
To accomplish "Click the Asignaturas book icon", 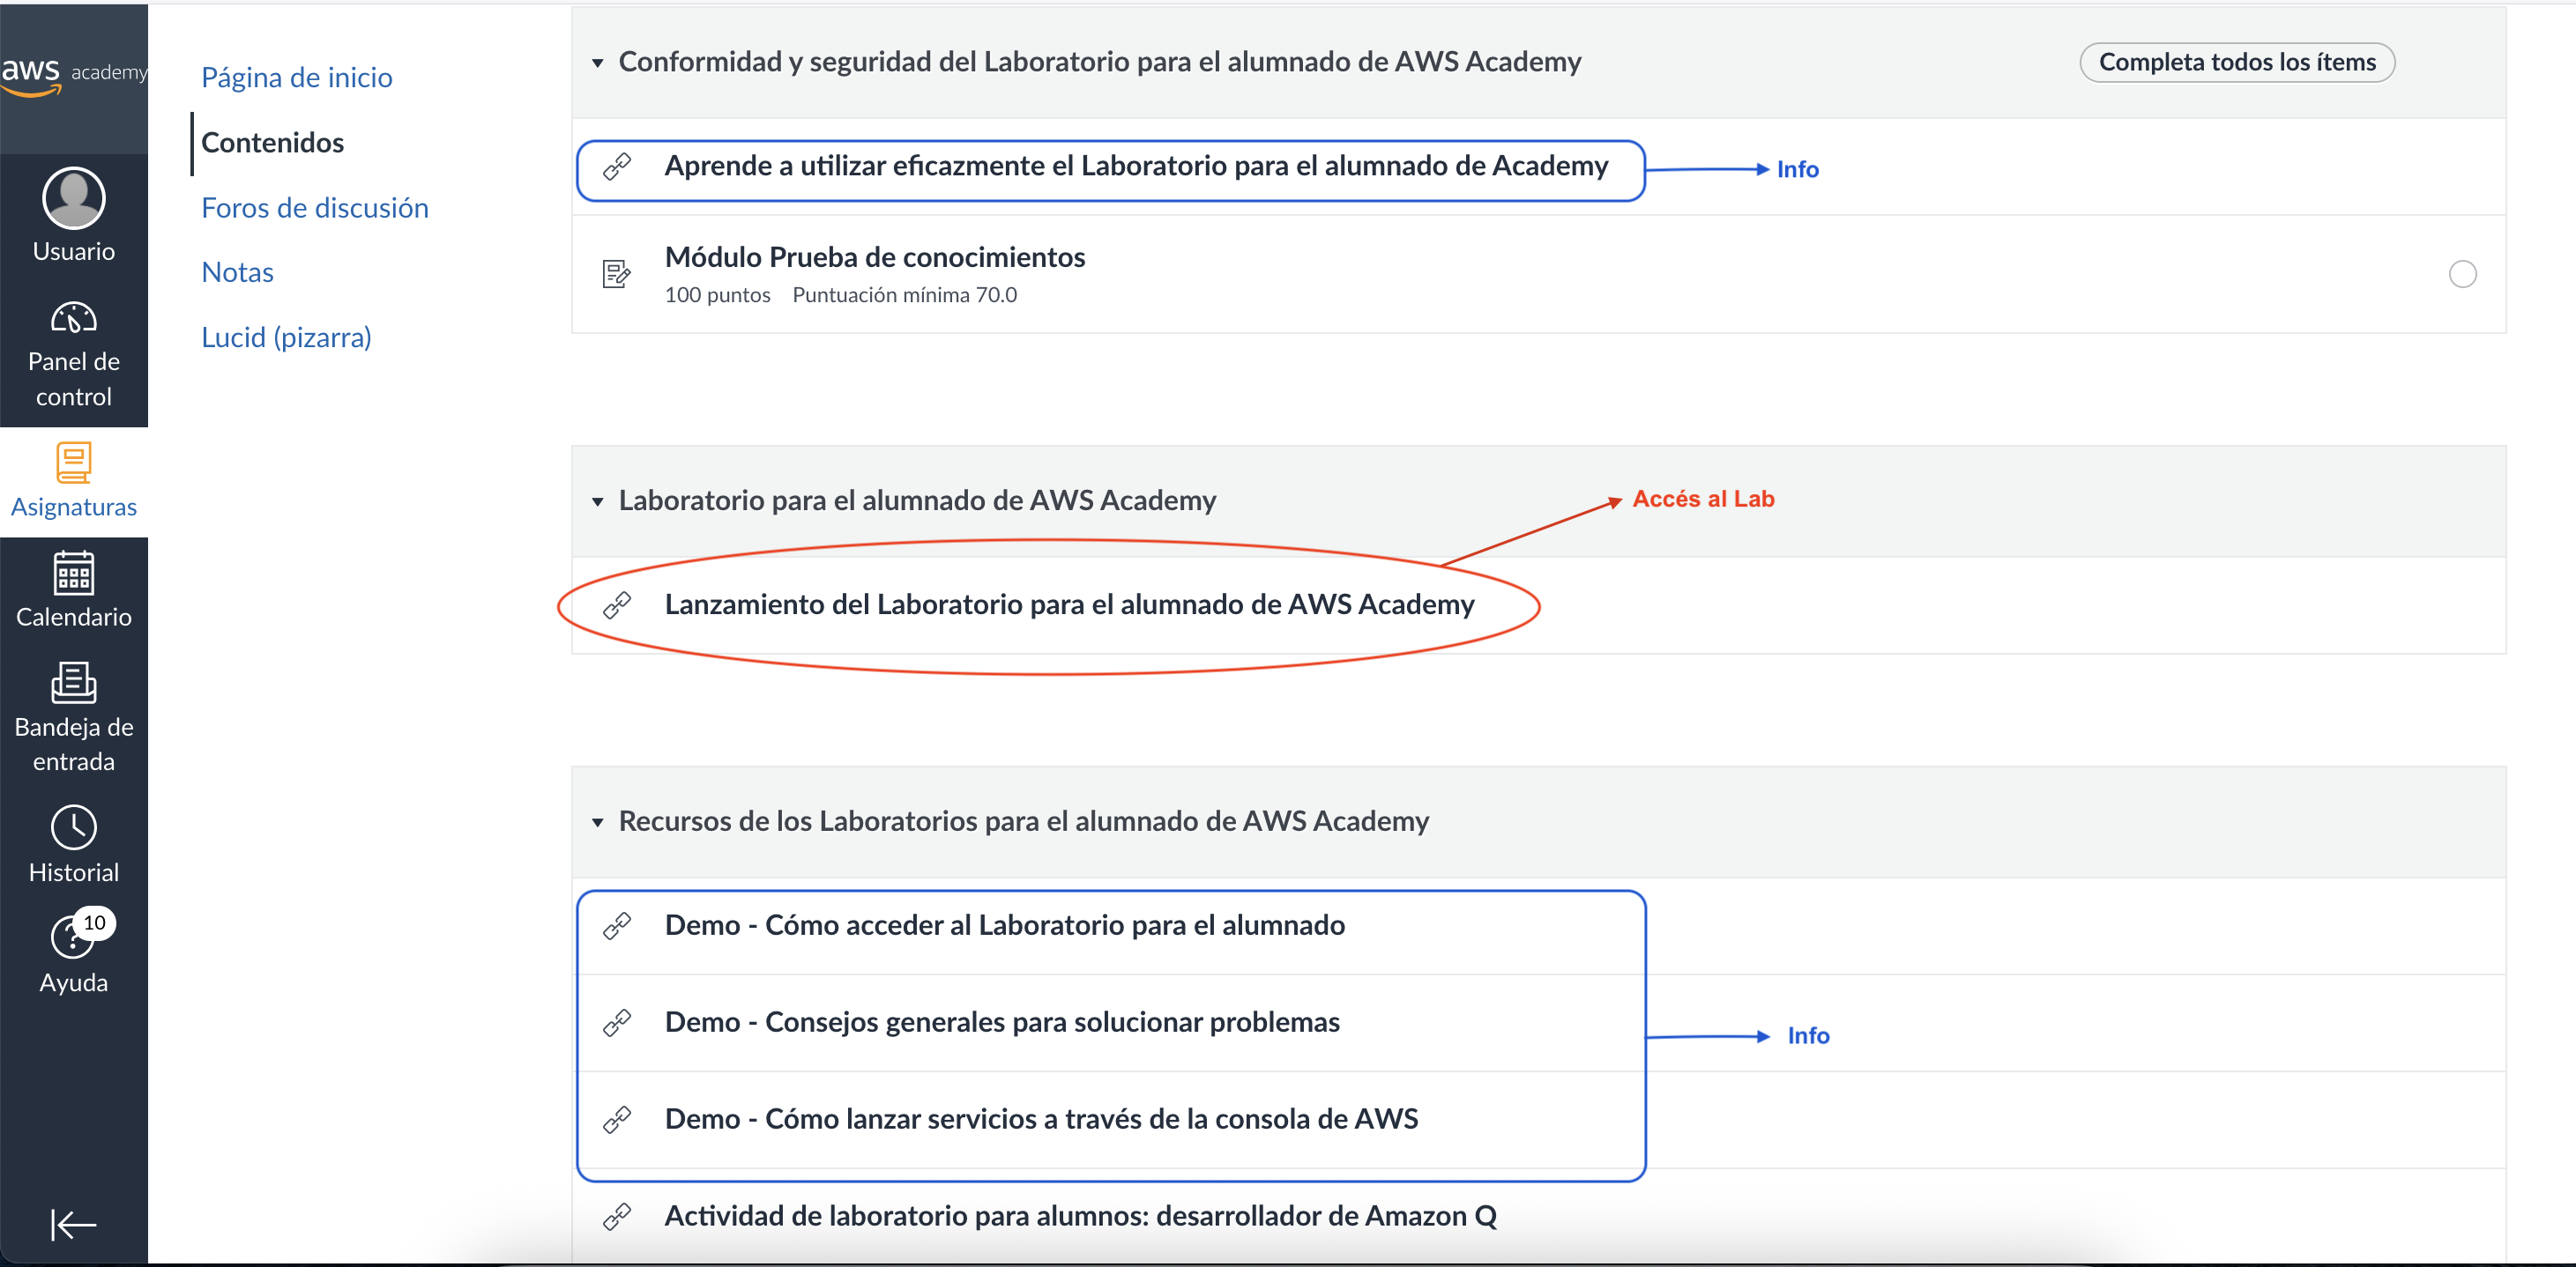I will [73, 463].
